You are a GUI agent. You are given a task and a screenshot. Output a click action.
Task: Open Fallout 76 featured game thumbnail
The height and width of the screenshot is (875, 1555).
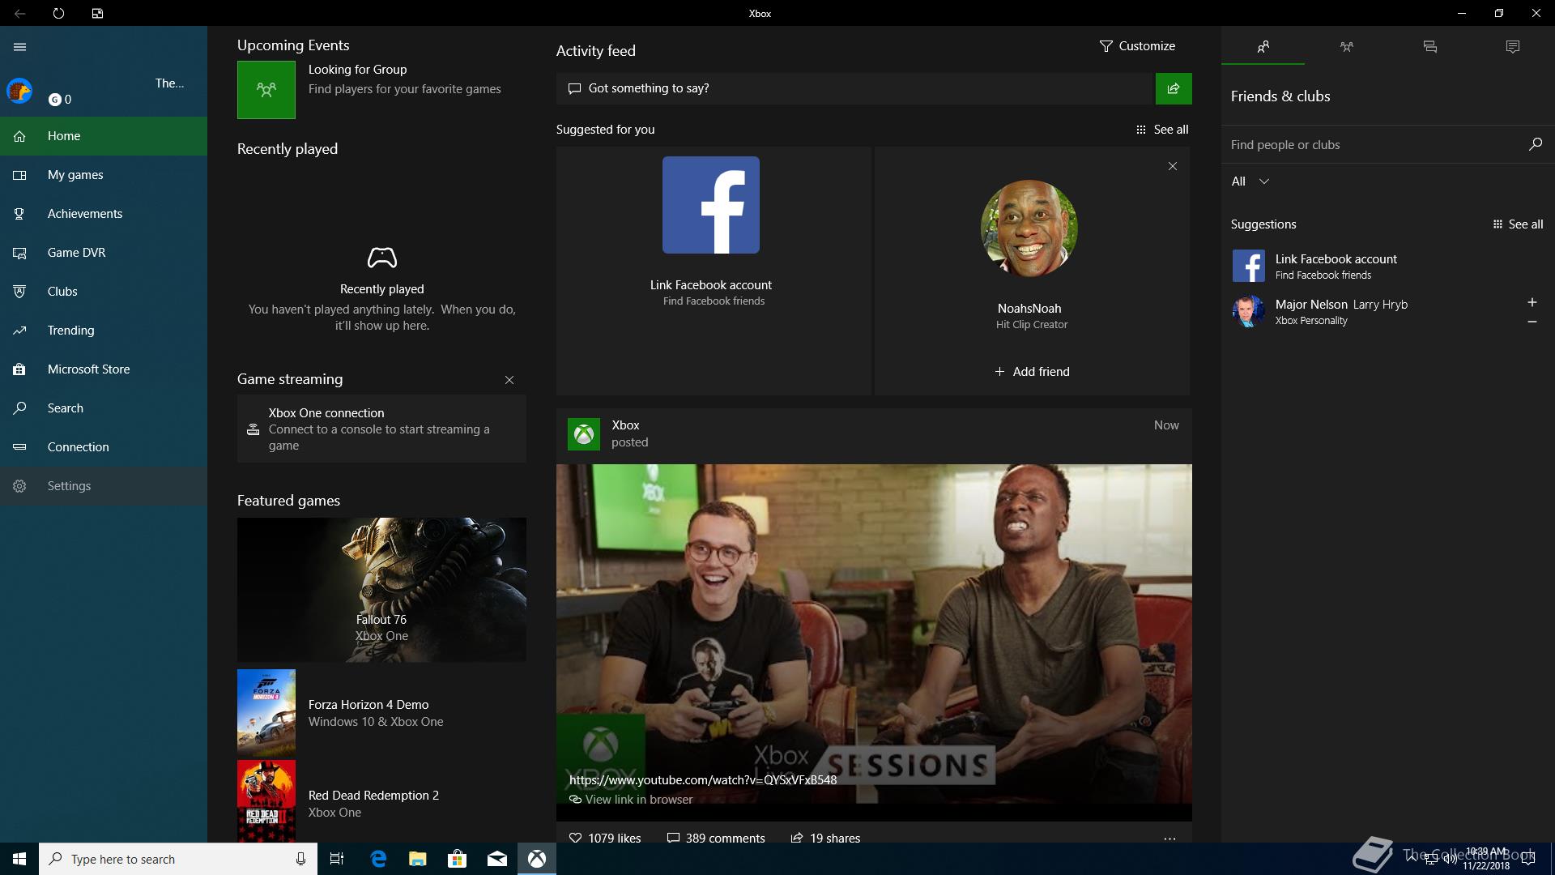[381, 590]
